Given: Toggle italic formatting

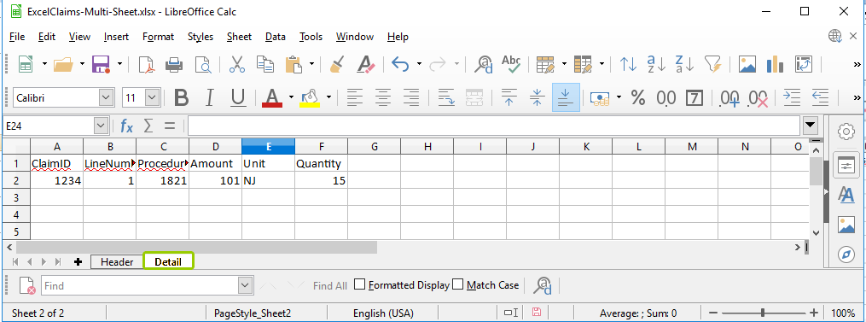Looking at the screenshot, I should (x=209, y=98).
